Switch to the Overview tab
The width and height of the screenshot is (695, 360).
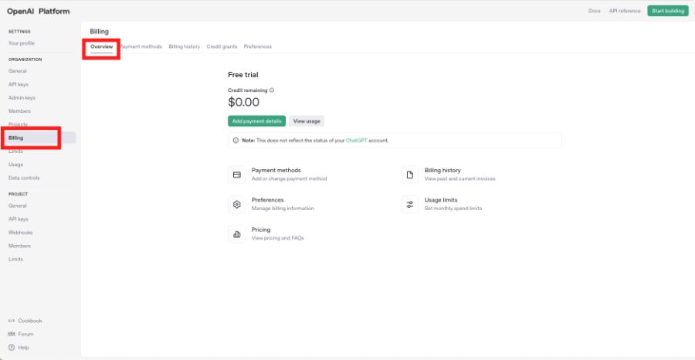point(101,46)
